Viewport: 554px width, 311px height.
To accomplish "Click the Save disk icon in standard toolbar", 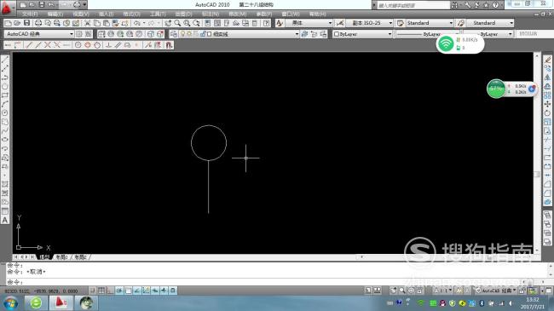I will (27, 23).
